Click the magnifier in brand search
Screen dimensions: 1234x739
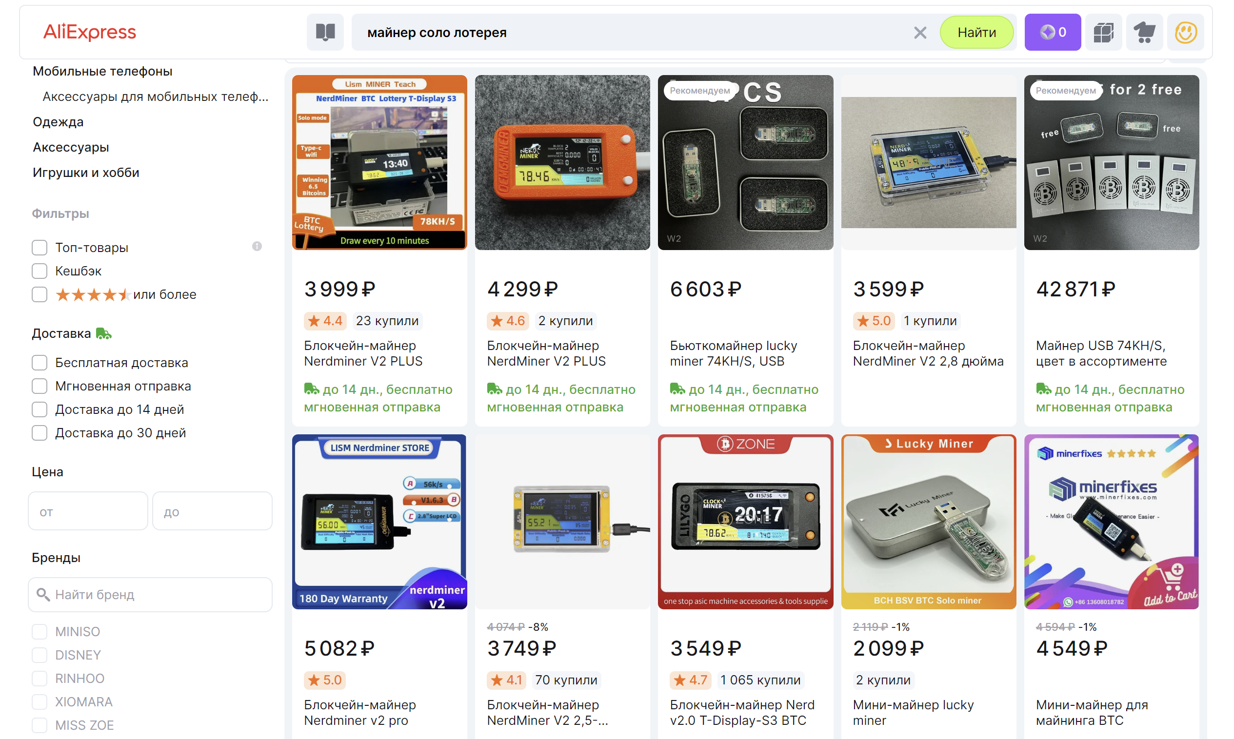(x=43, y=594)
